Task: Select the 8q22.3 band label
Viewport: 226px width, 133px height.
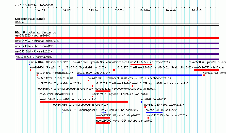Action: (x=20, y=22)
